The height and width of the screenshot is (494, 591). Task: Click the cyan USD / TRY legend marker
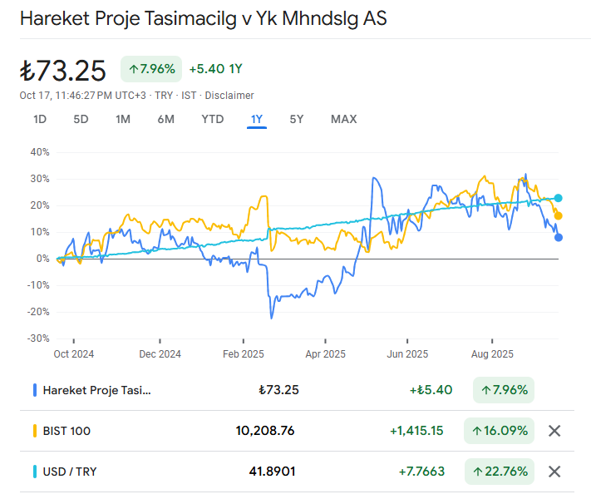(x=34, y=472)
